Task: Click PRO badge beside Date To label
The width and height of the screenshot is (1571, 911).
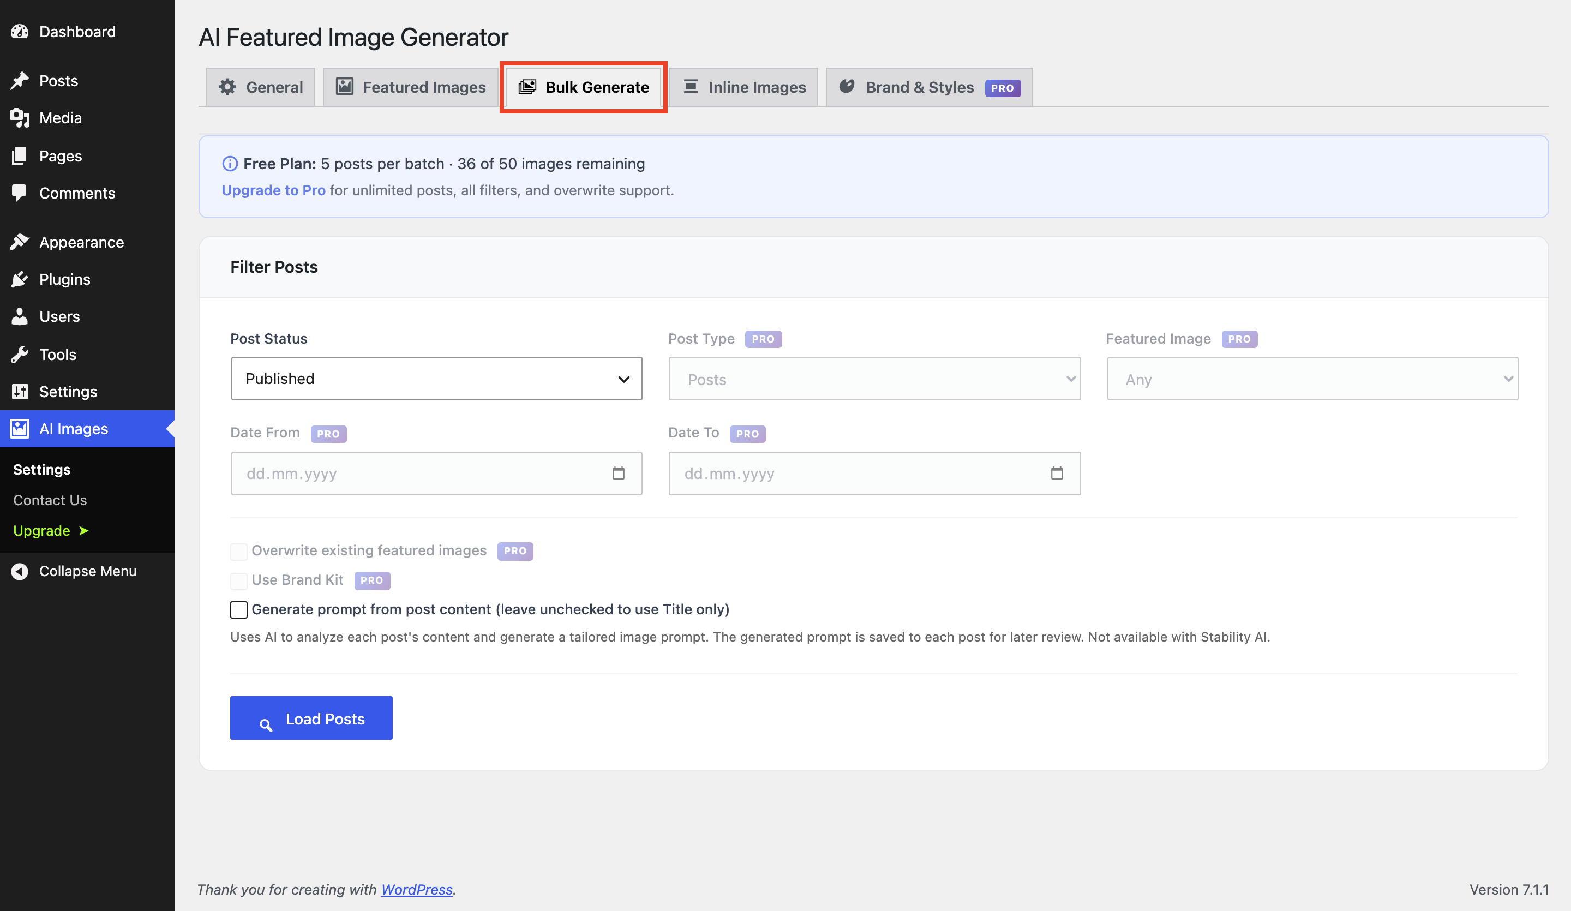Action: pos(747,434)
